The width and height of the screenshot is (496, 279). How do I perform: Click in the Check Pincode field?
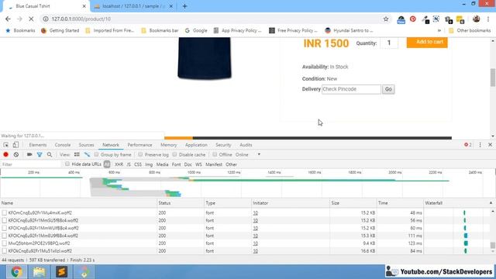351,89
